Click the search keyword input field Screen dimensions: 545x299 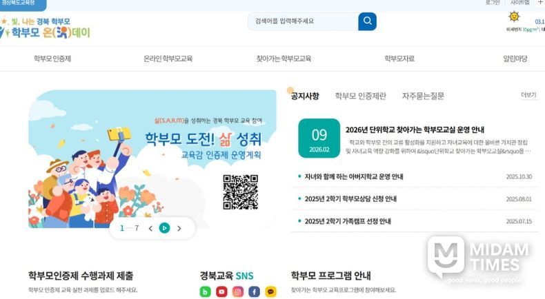(303, 21)
